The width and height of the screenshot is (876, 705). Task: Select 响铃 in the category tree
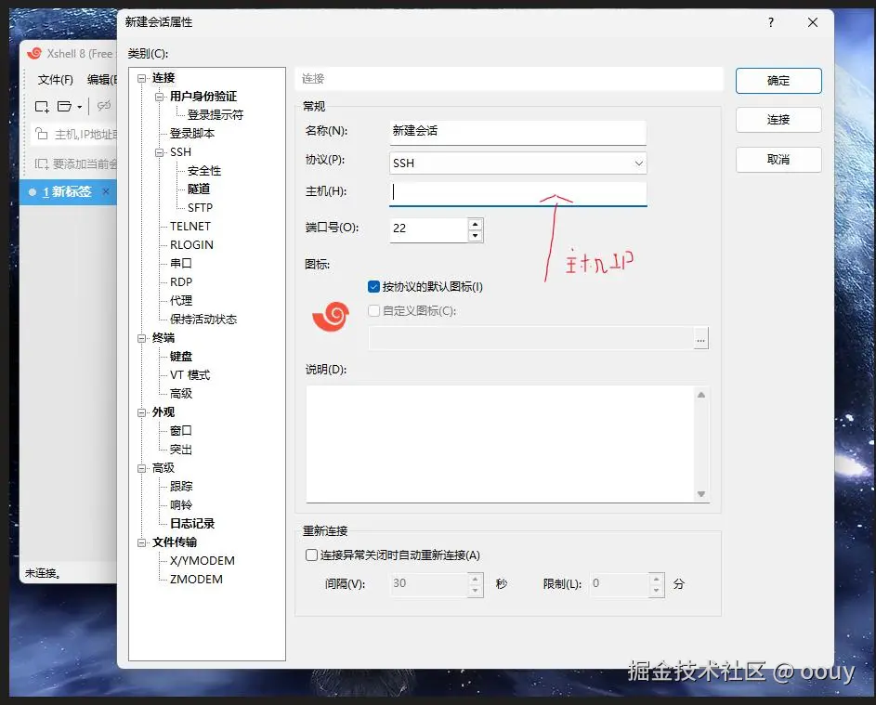(180, 505)
